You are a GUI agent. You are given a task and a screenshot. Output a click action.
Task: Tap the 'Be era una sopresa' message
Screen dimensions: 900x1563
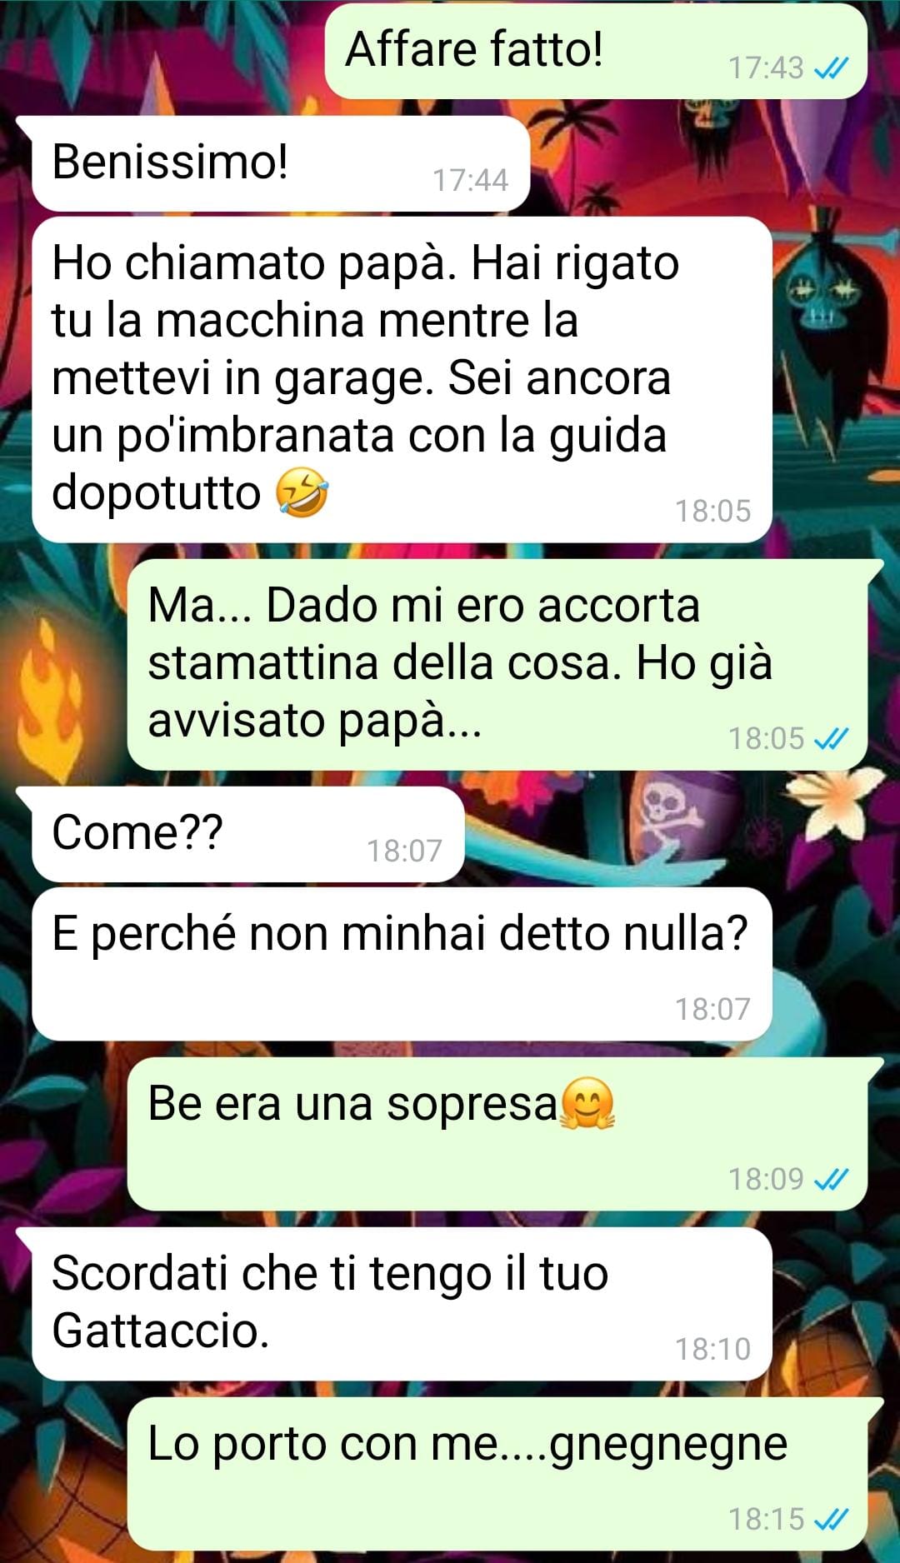tap(497, 1134)
